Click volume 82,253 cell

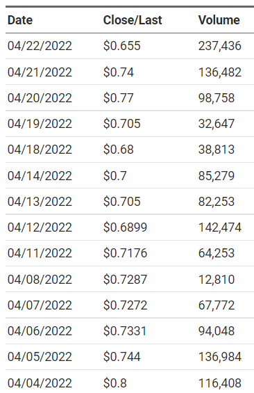point(217,202)
